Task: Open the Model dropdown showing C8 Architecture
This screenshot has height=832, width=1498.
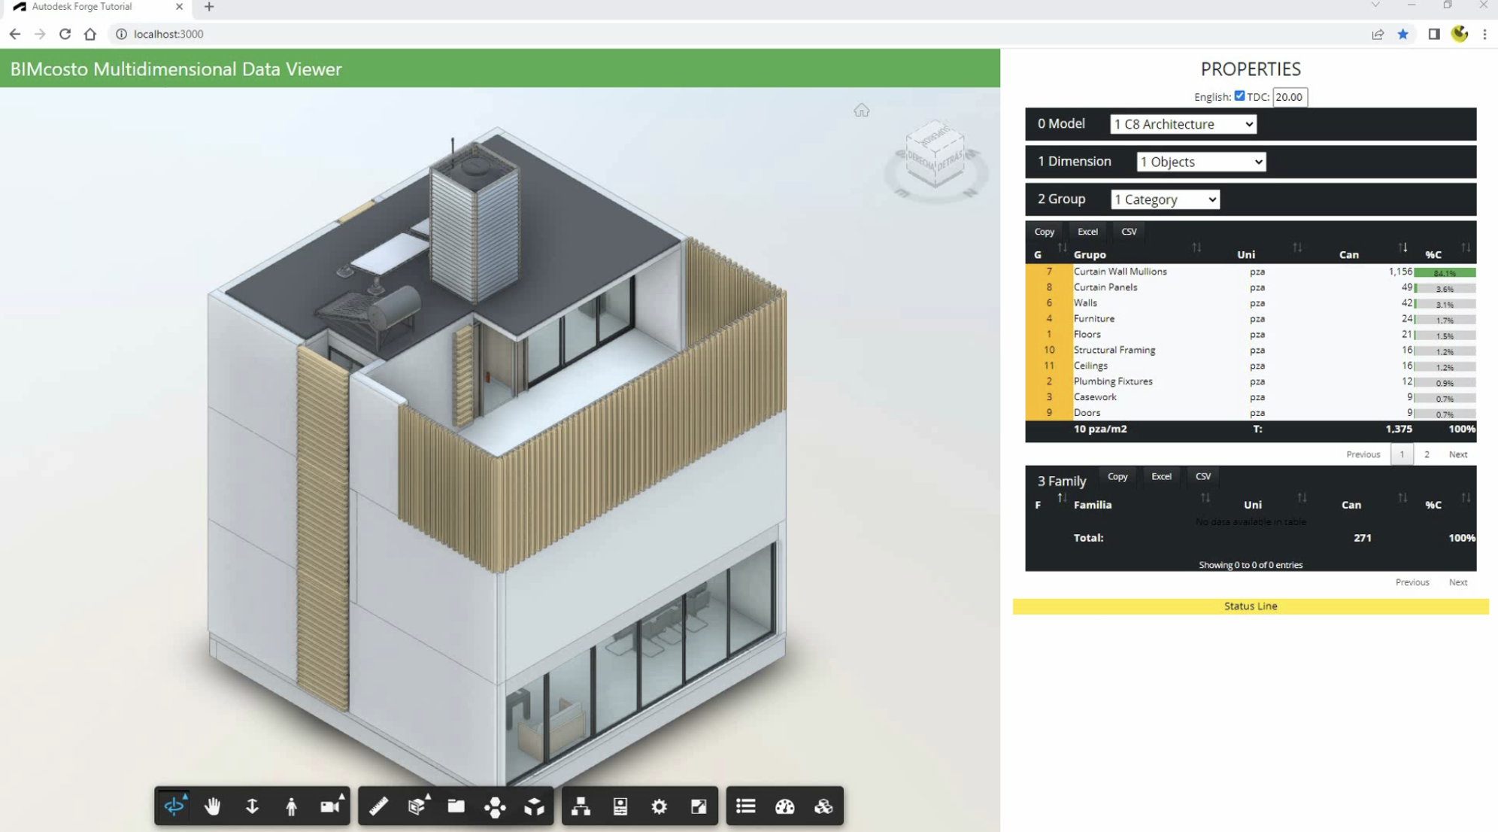Action: click(1182, 124)
